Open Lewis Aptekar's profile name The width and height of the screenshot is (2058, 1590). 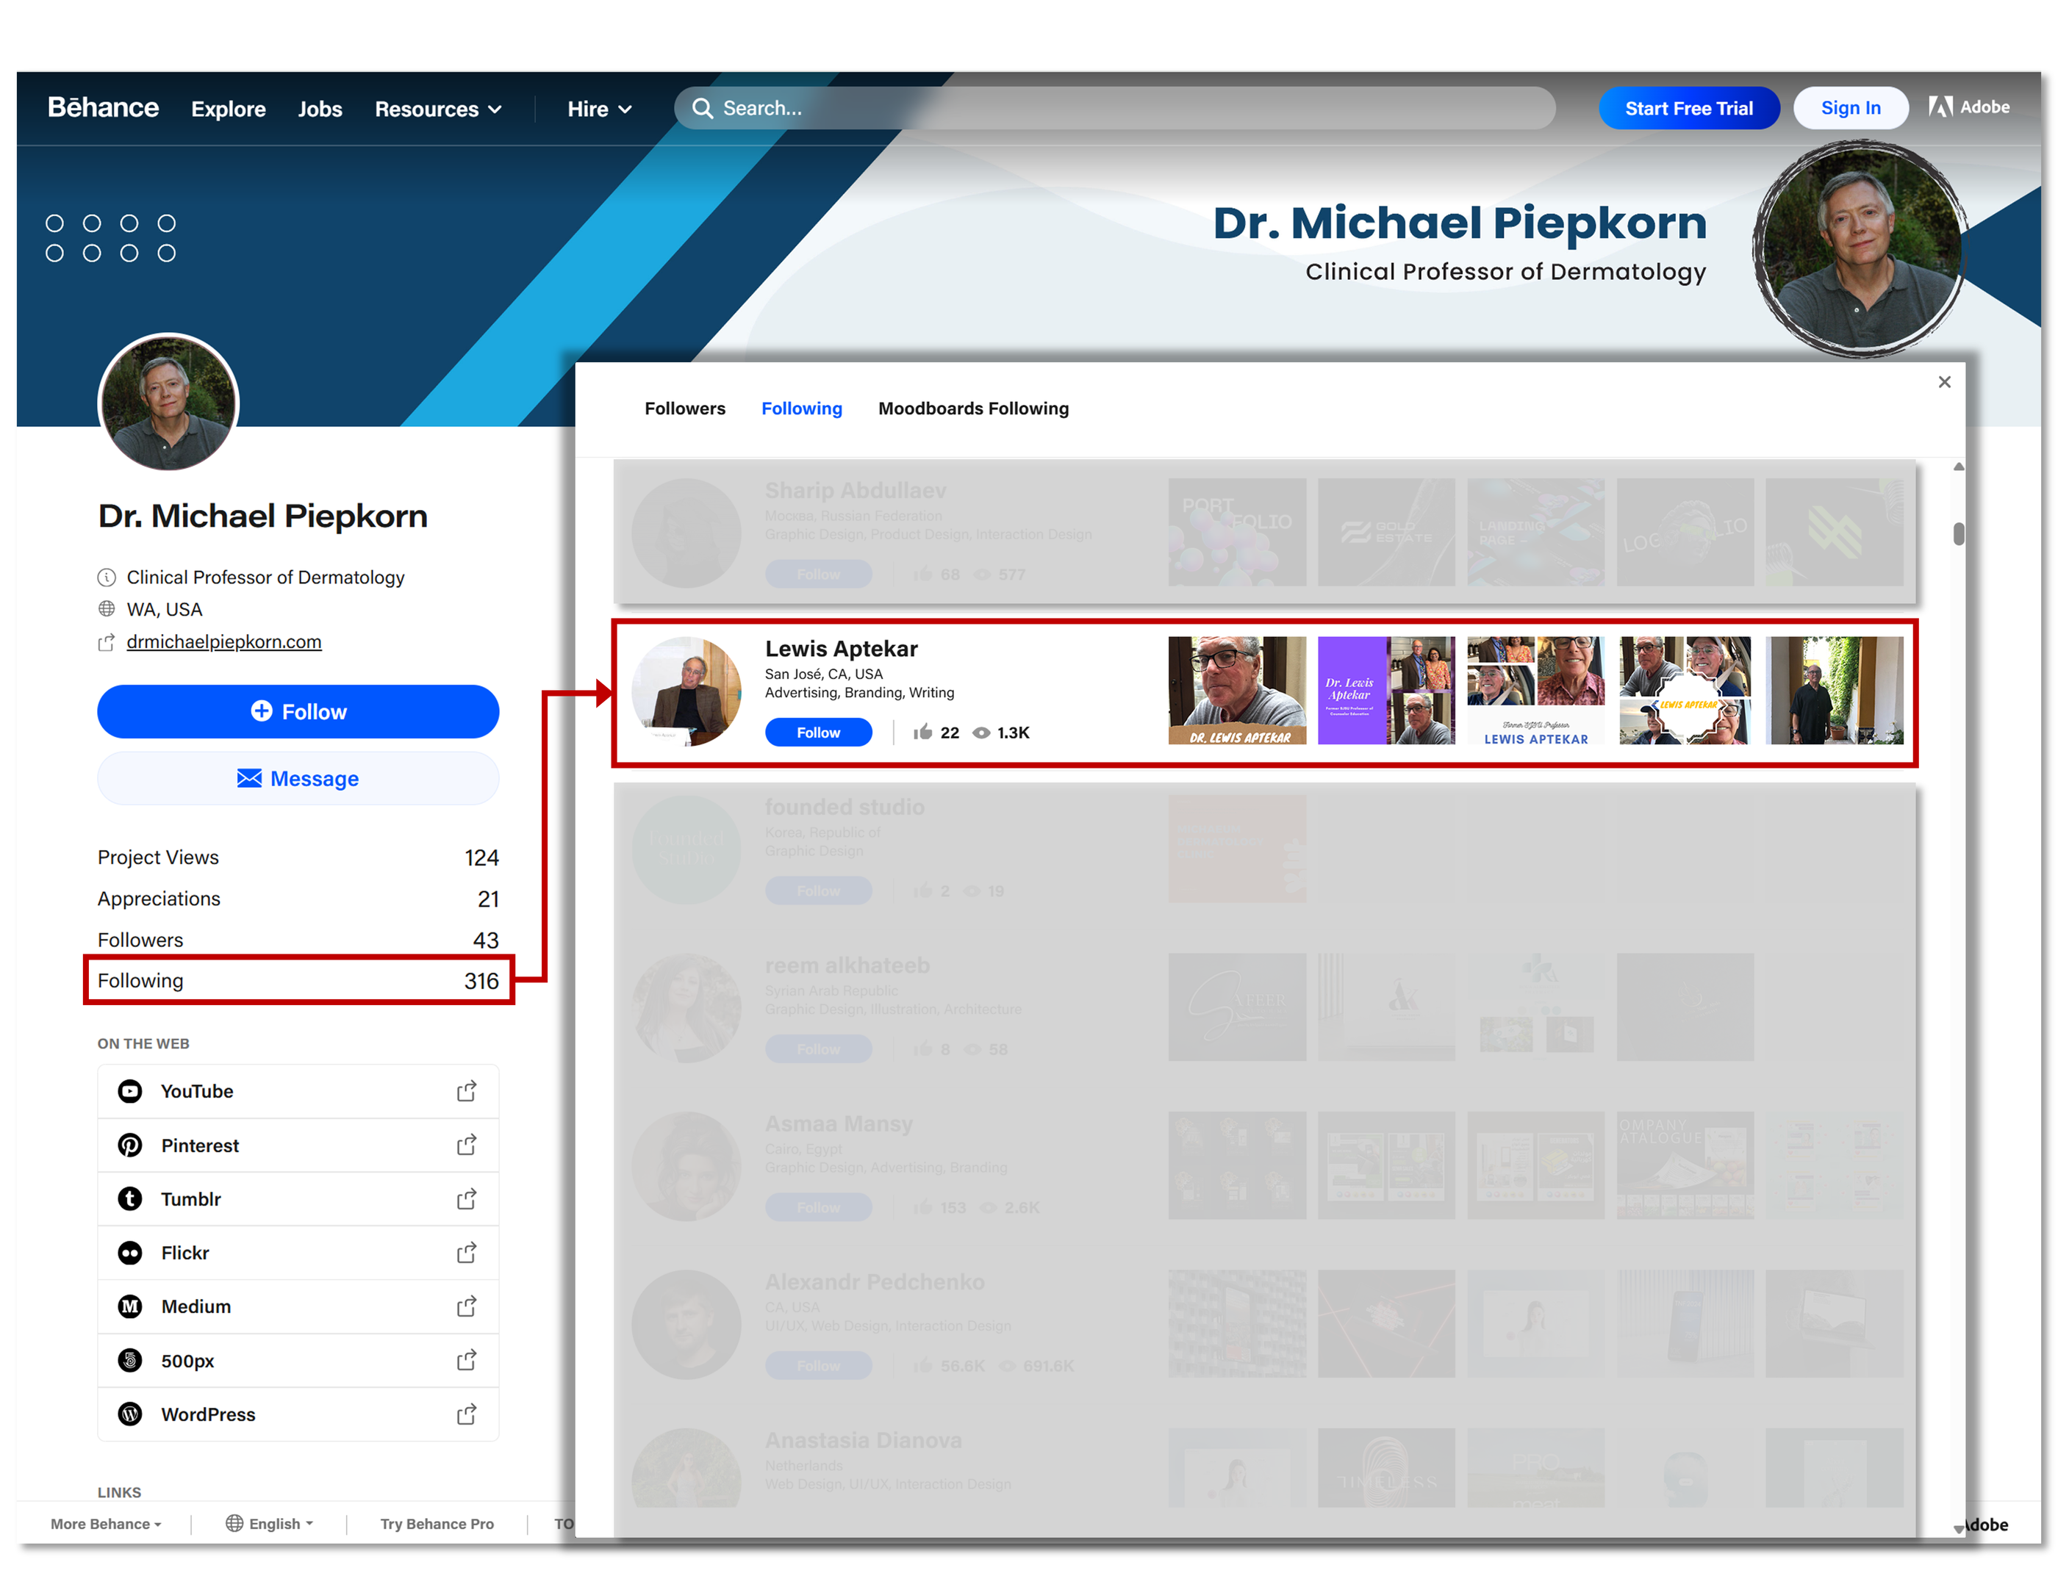point(842,648)
